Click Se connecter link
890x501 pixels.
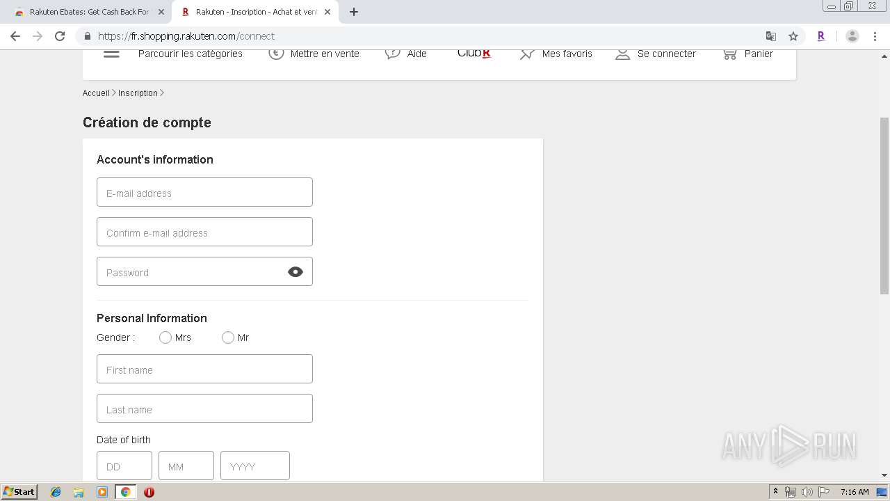click(x=667, y=54)
